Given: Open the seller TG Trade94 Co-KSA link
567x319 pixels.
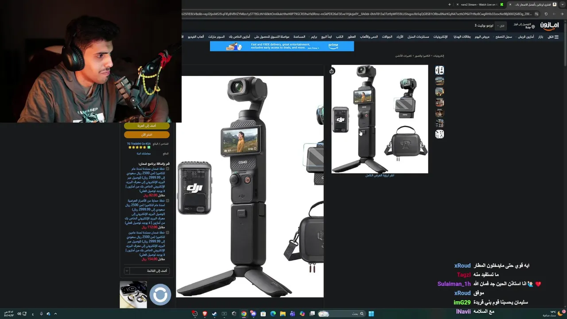Looking at the screenshot, I should pyautogui.click(x=139, y=144).
